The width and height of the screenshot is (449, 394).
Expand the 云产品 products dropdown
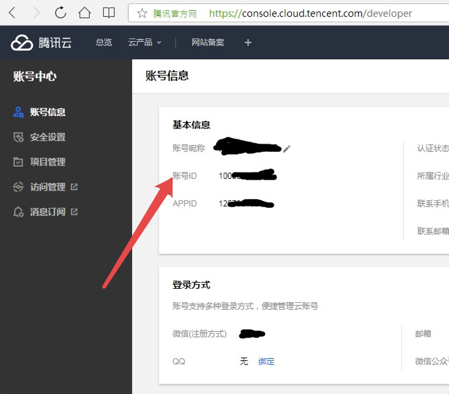(x=145, y=43)
